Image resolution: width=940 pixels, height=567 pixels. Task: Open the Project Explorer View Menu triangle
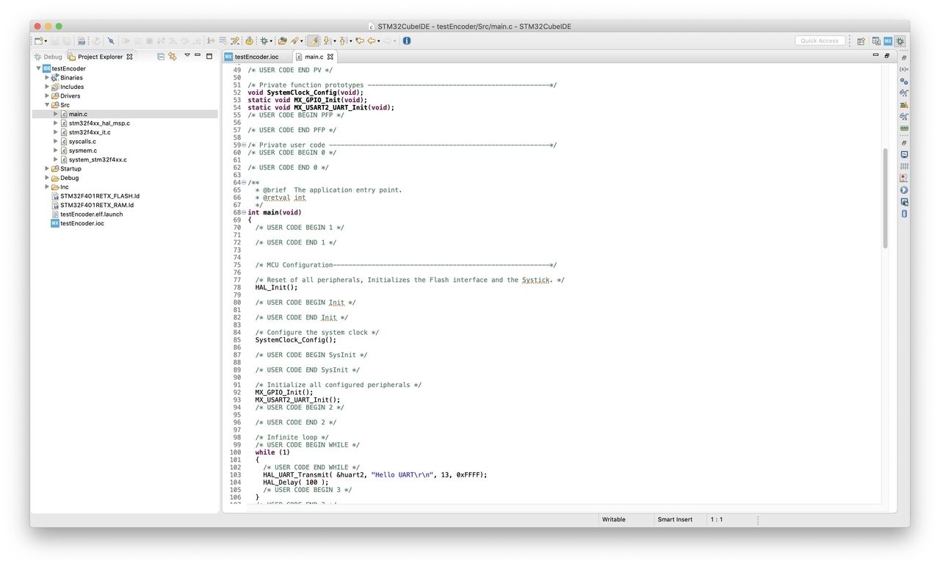[187, 56]
